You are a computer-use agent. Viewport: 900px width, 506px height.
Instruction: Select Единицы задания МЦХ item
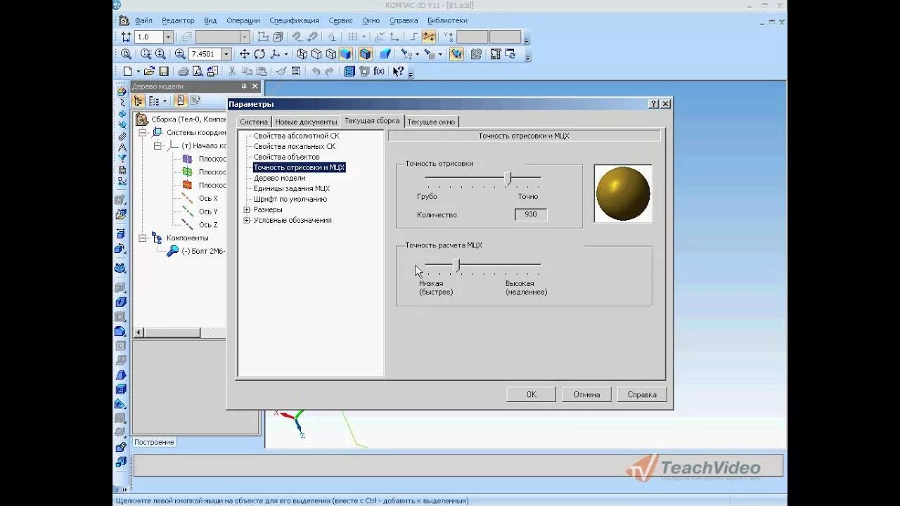291,188
